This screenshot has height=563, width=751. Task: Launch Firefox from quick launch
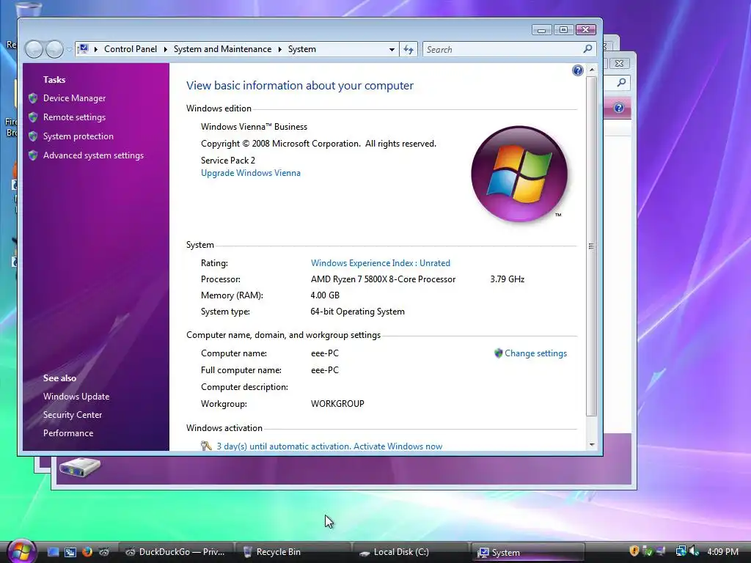[x=87, y=552]
